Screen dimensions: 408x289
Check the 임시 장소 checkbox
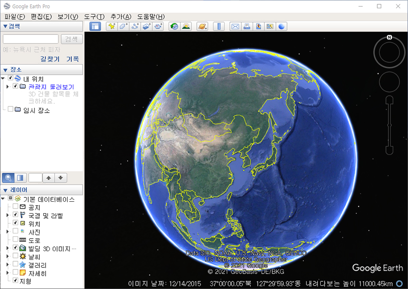click(11, 109)
